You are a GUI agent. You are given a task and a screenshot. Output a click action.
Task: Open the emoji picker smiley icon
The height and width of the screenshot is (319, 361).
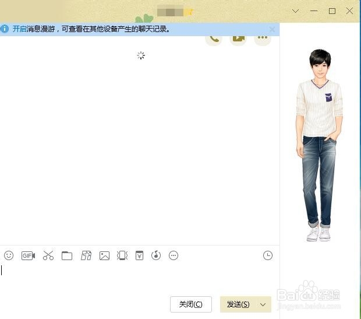pos(9,255)
